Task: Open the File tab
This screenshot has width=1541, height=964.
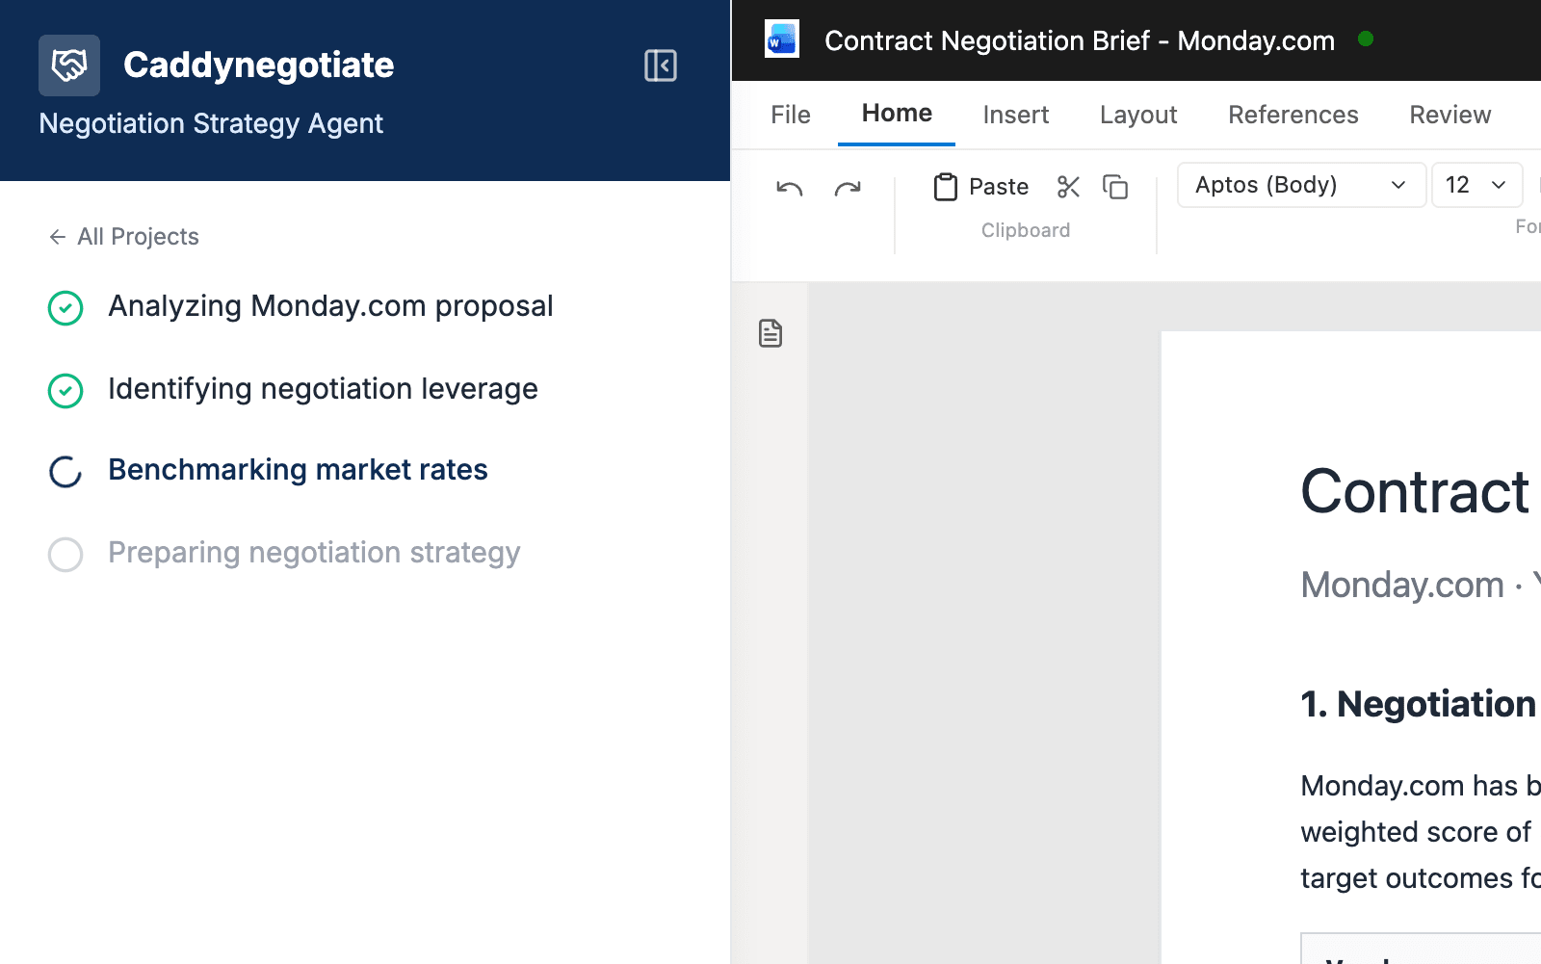Action: point(791,115)
